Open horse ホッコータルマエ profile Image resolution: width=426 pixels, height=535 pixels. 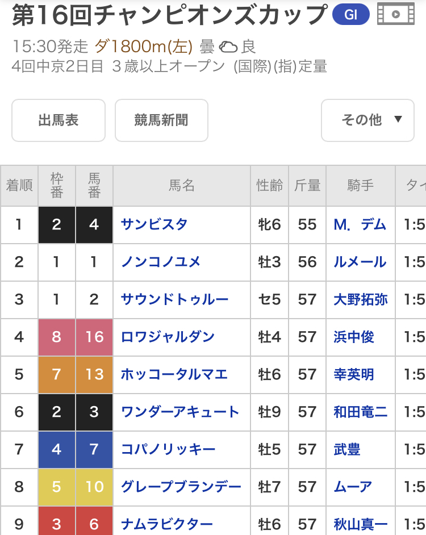174,374
